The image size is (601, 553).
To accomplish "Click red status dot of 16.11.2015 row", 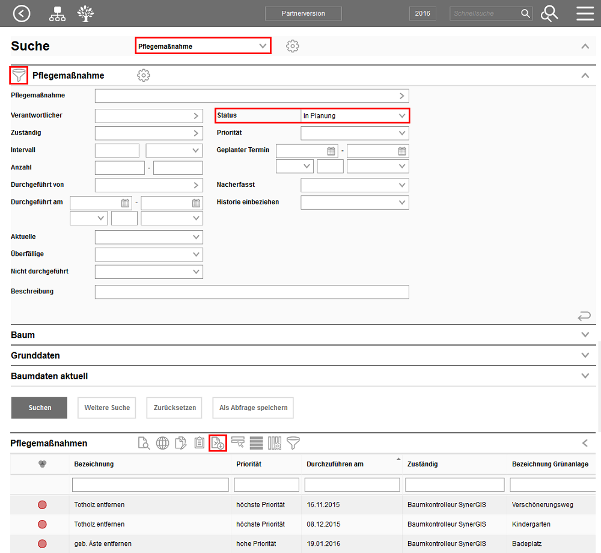I will tap(42, 505).
